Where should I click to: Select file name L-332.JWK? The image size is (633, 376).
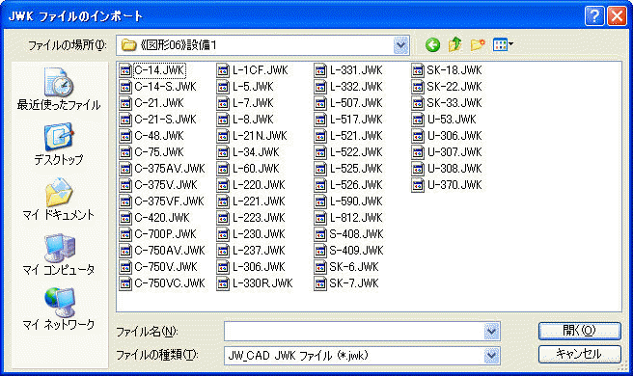click(356, 87)
